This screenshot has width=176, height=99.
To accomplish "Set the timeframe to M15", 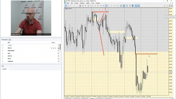I will pos(101,6).
